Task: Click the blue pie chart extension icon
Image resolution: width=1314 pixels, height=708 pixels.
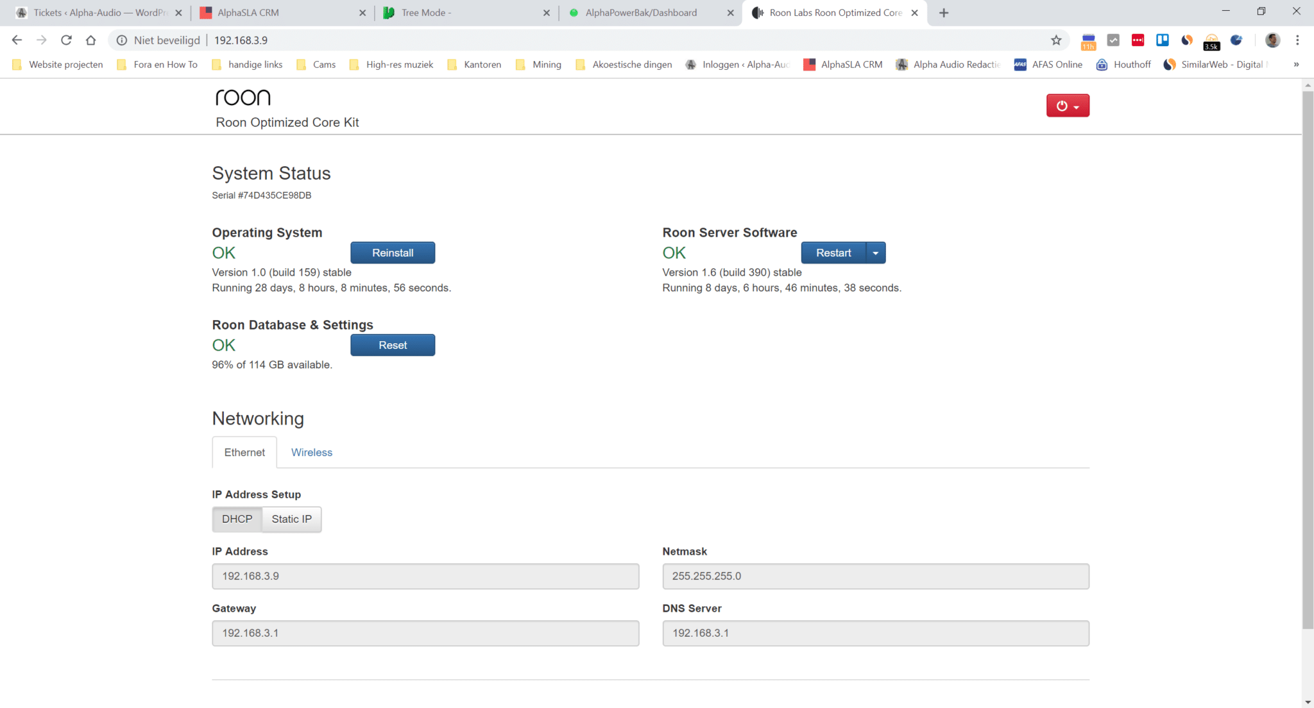Action: click(1236, 40)
